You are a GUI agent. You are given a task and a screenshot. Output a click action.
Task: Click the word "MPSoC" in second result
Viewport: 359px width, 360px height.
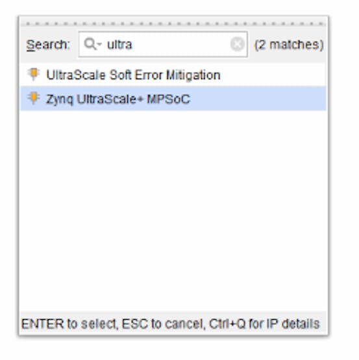click(x=169, y=99)
